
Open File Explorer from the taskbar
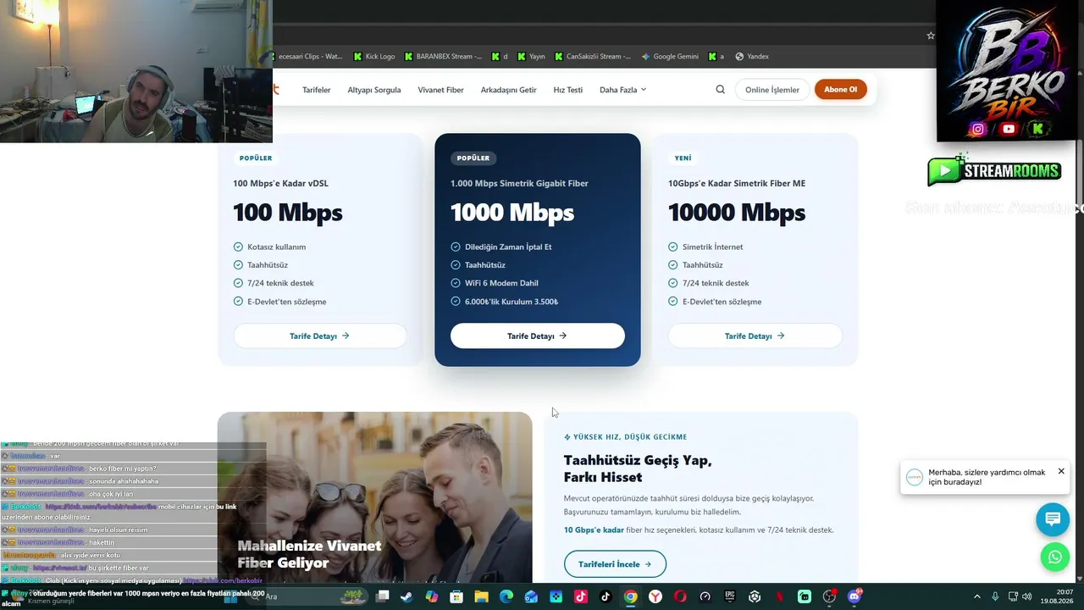pyautogui.click(x=481, y=596)
